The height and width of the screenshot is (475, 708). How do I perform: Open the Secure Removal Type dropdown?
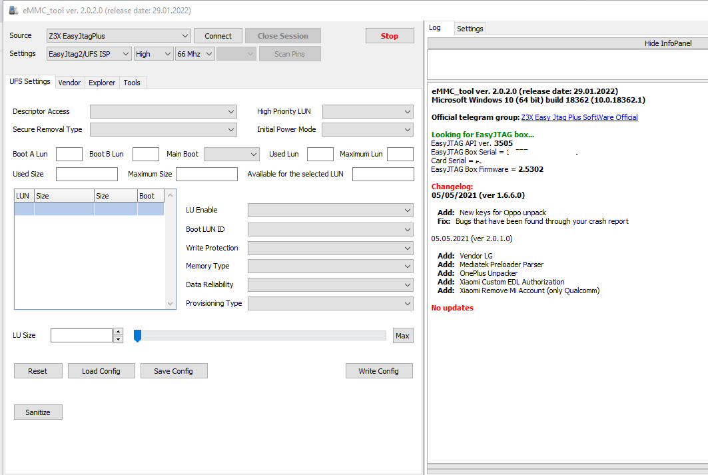[163, 130]
